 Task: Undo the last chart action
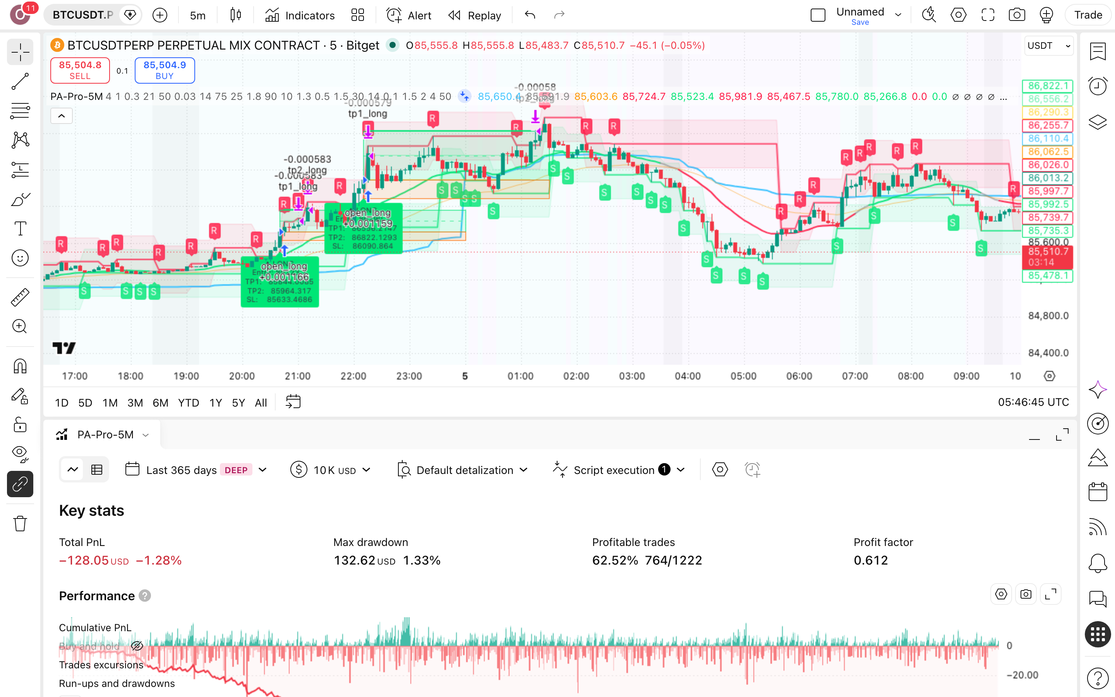pos(530,15)
